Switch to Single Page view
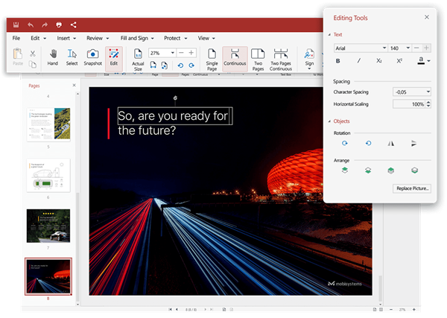 click(212, 57)
